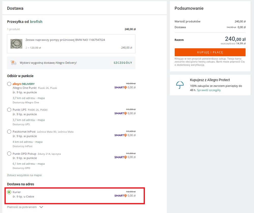Select Kurier delivery to address
The height and width of the screenshot is (213, 254).
[x=9, y=192]
